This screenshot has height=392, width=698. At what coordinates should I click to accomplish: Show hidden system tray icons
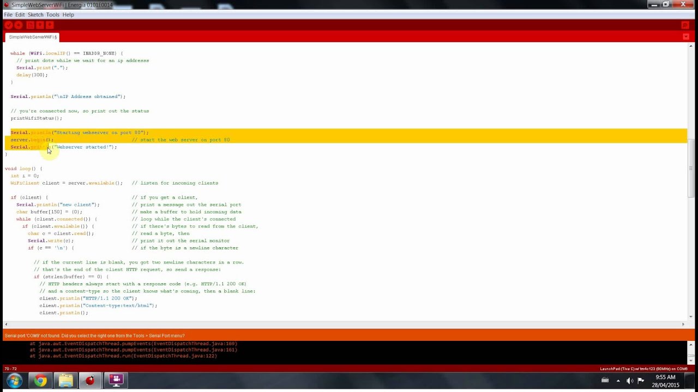click(x=618, y=381)
